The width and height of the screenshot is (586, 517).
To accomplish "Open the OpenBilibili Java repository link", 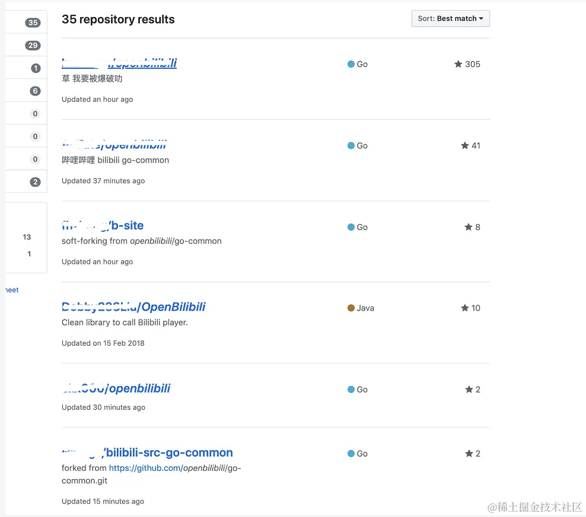I will (x=133, y=307).
